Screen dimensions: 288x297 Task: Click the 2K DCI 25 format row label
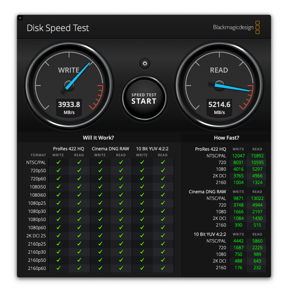(x=36, y=236)
